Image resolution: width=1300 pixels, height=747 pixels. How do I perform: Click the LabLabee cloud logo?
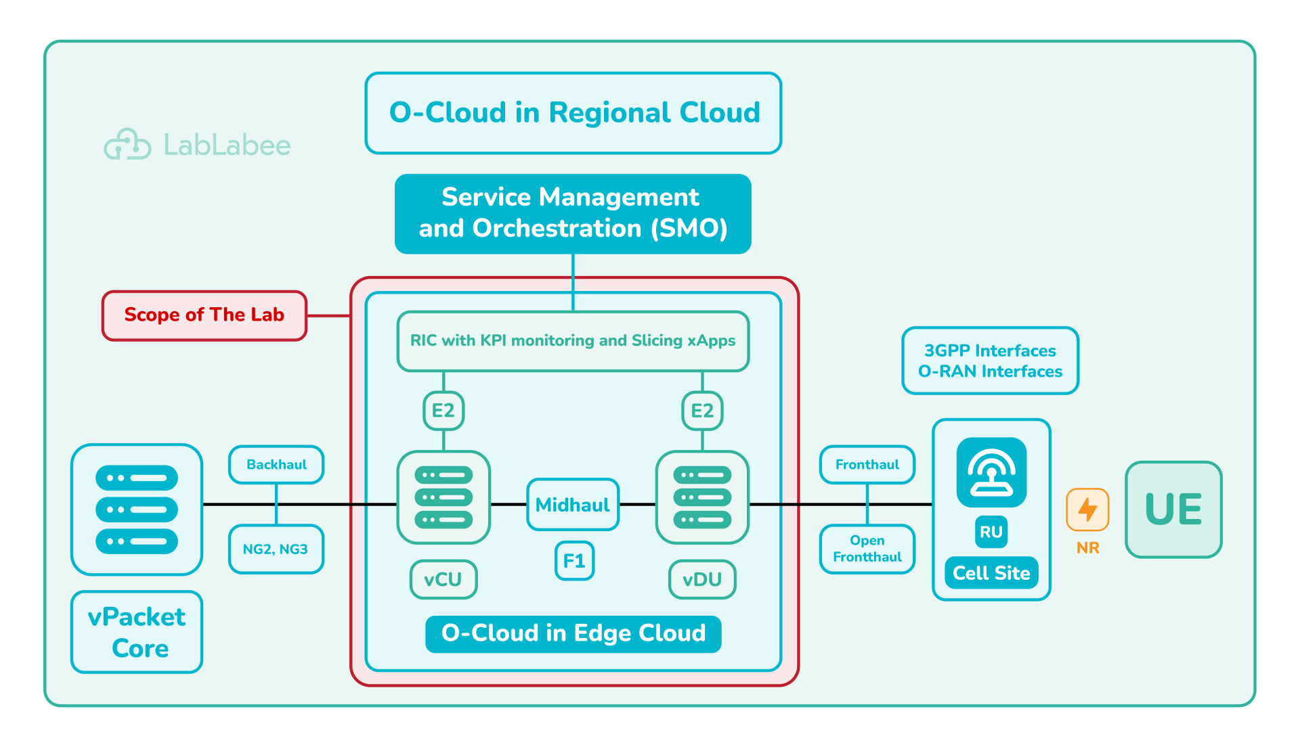coord(129,143)
